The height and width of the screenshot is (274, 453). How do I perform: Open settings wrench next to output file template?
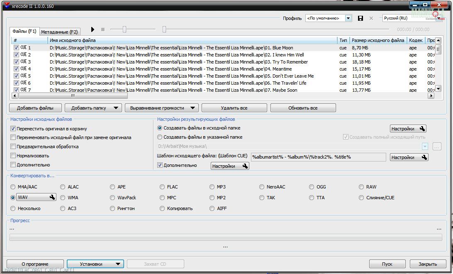click(x=424, y=157)
